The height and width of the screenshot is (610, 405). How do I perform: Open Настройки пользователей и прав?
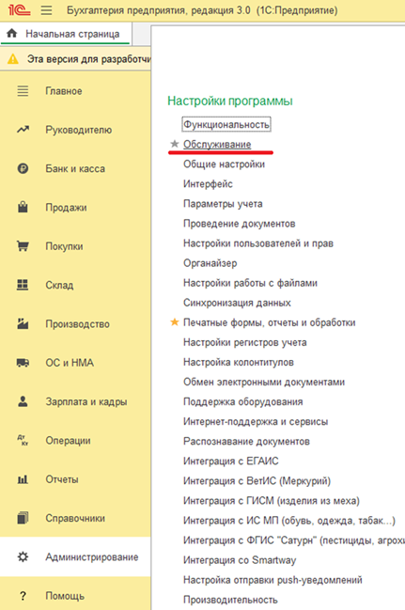tap(258, 243)
